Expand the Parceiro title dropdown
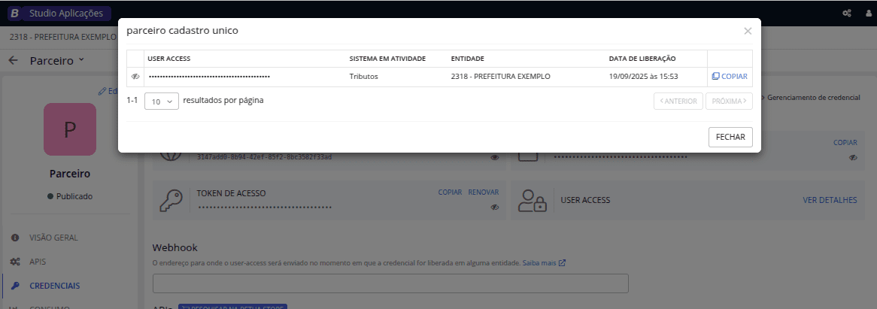This screenshot has width=877, height=309. [81, 60]
